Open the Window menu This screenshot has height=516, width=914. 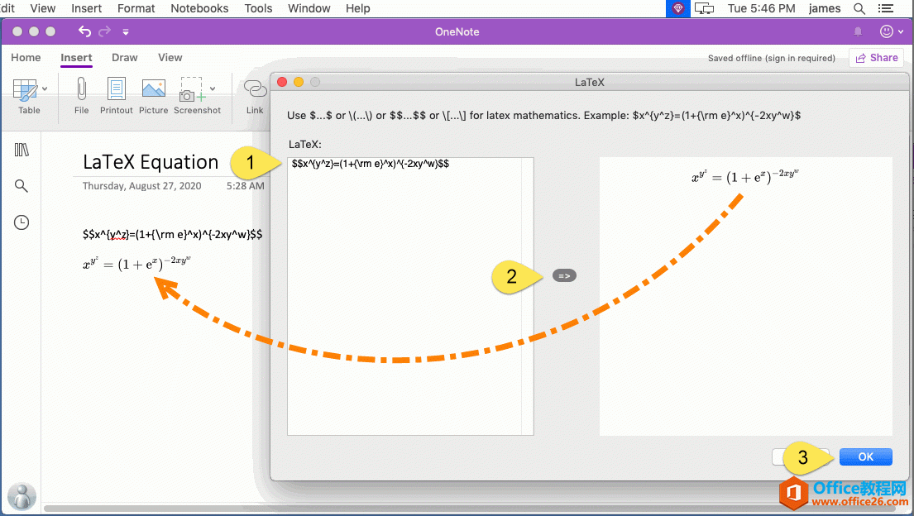click(x=309, y=8)
